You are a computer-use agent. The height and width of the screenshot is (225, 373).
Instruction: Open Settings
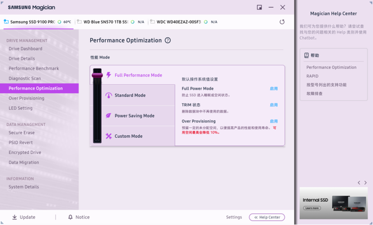click(234, 217)
